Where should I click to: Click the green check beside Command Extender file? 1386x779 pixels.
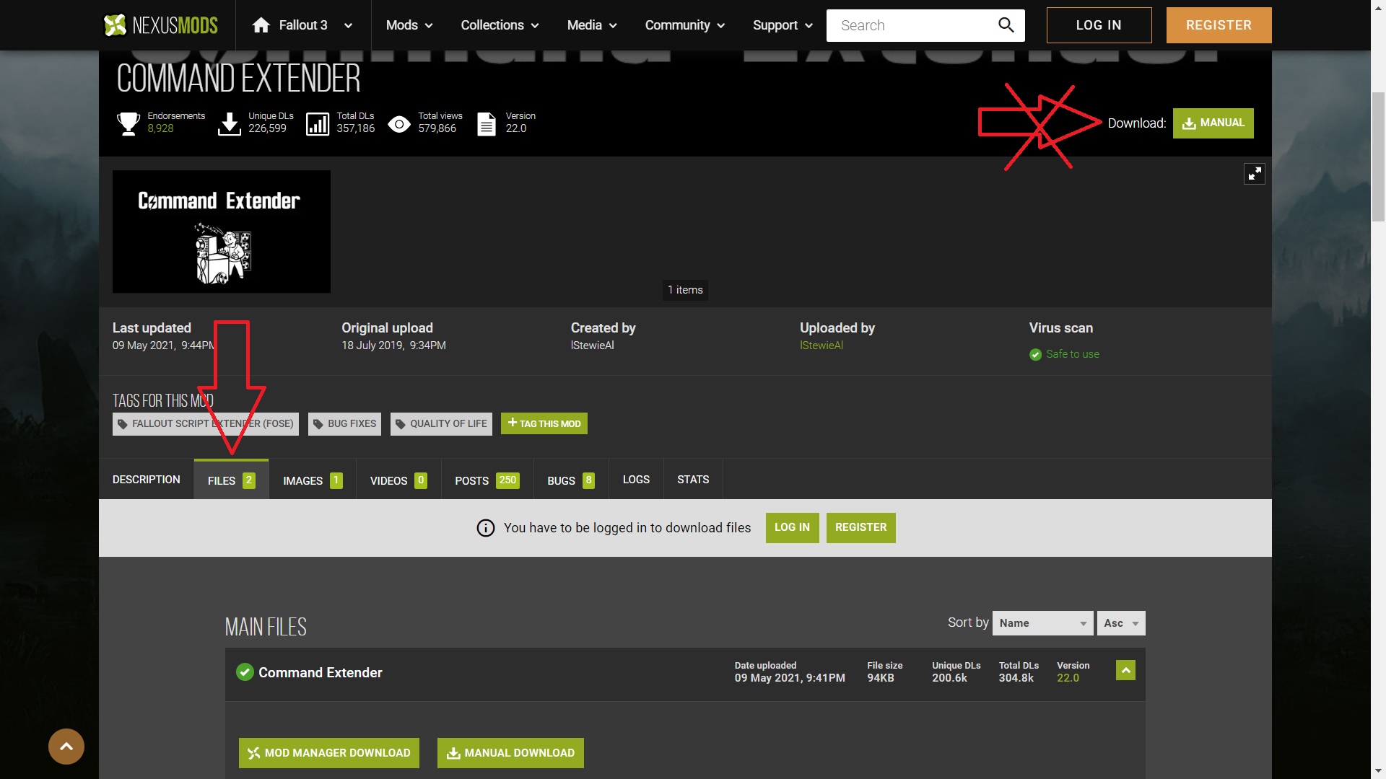tap(245, 672)
